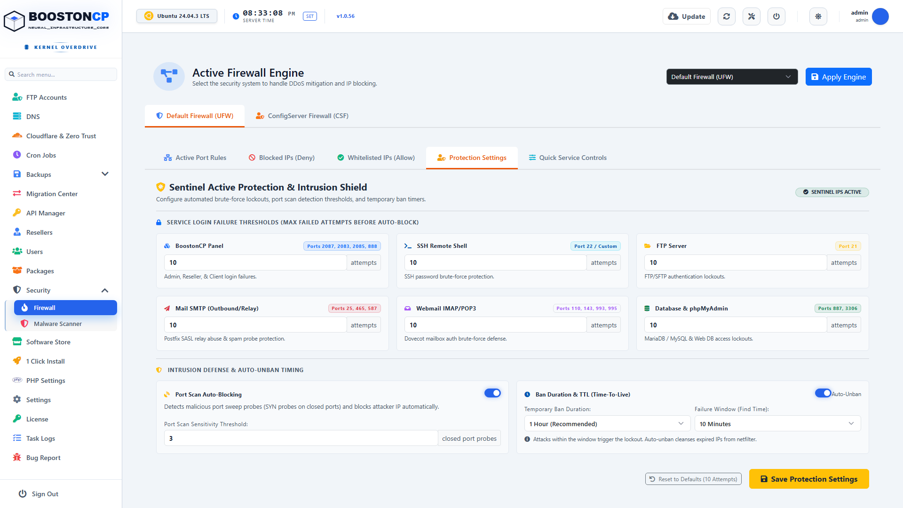
Task: Switch to ConfigServer Firewall (CSF) tab
Action: tap(302, 116)
